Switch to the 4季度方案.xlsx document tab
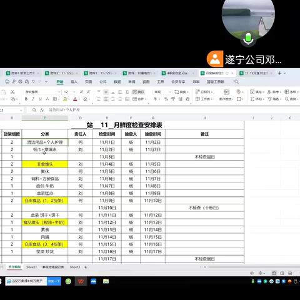Screen dimensions: 300x300 click(177, 73)
